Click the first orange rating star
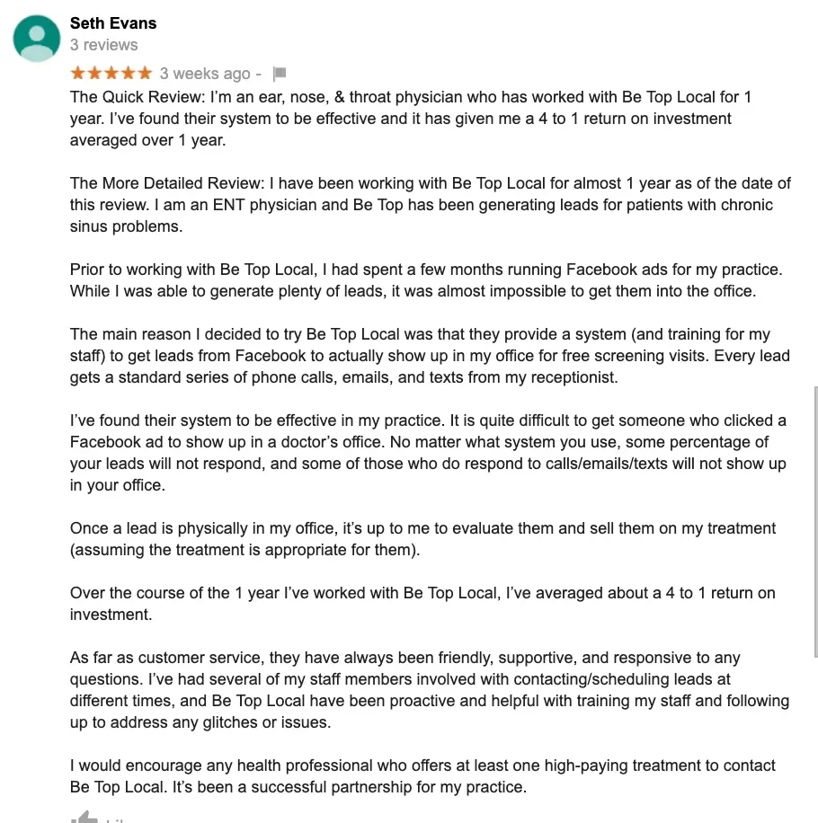Image resolution: width=818 pixels, height=823 pixels. click(x=77, y=73)
